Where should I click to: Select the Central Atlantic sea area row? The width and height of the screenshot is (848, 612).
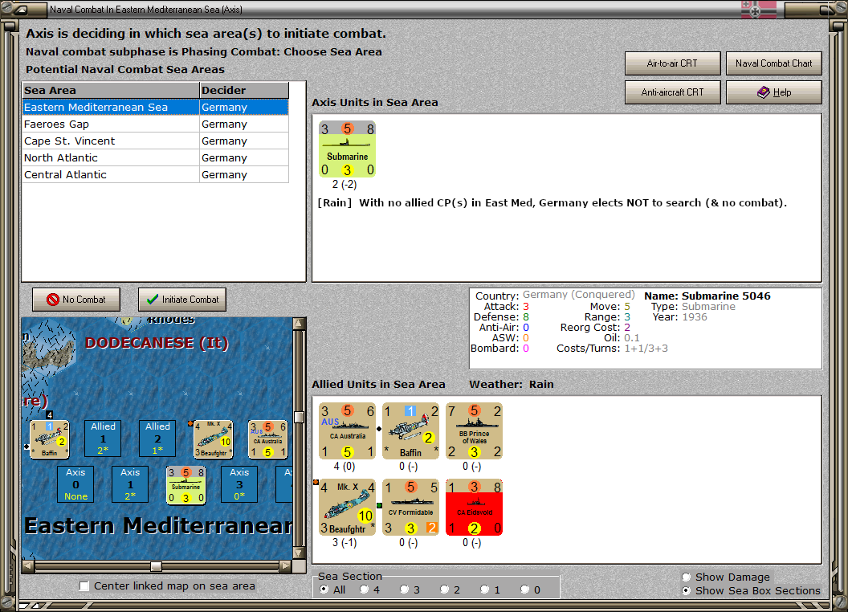[155, 174]
